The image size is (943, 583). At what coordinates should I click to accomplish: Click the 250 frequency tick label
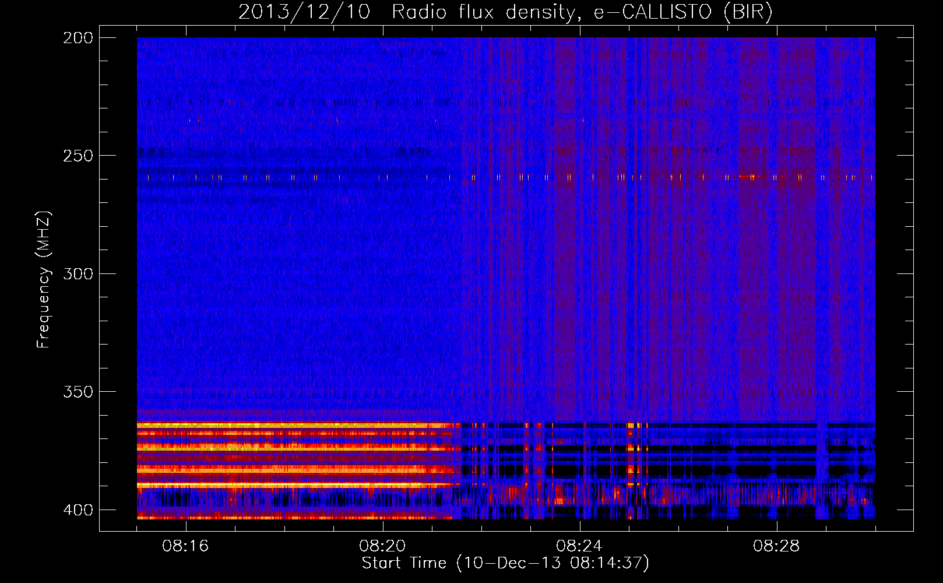pyautogui.click(x=78, y=156)
